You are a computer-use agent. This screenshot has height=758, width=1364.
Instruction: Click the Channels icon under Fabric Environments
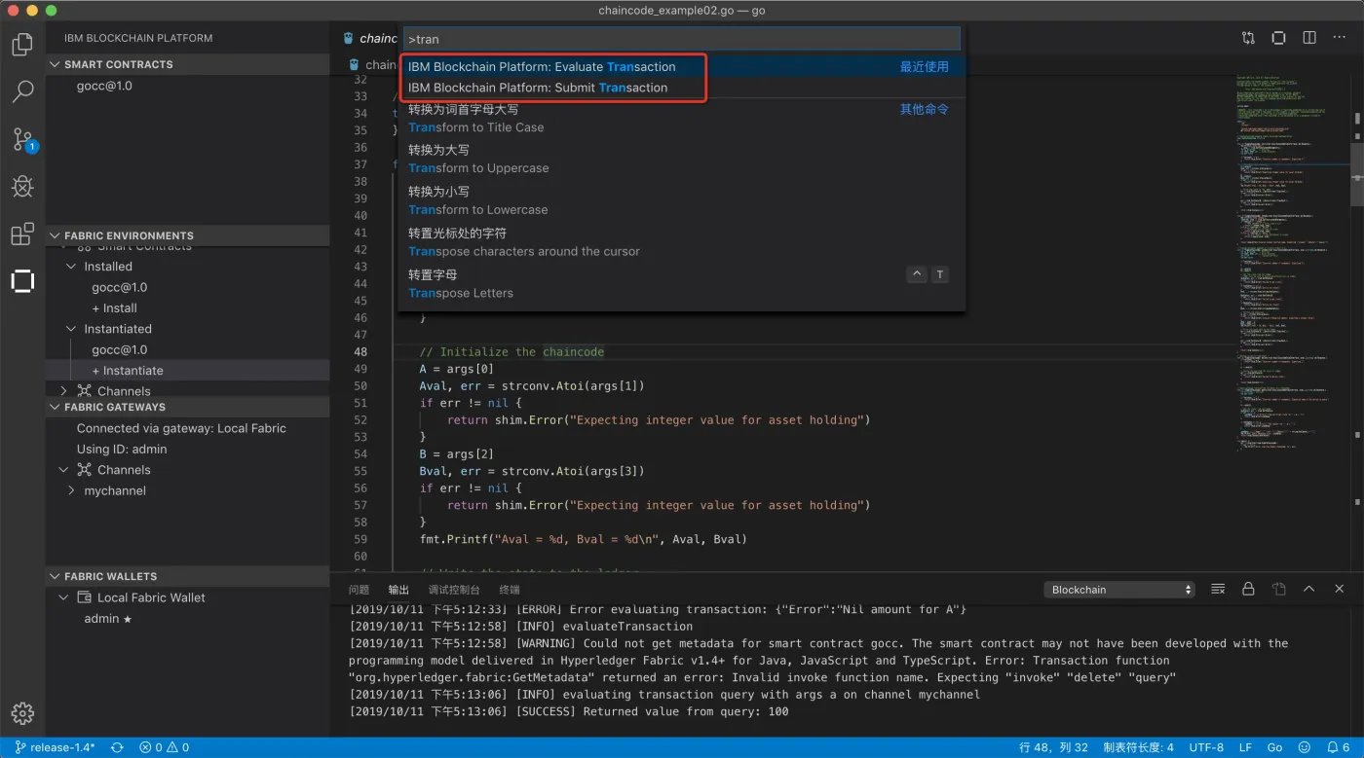point(86,391)
